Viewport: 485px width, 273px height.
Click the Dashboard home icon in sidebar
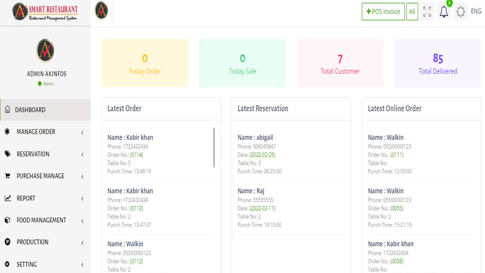7,110
